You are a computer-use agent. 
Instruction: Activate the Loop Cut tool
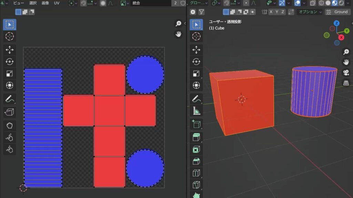coord(196,173)
